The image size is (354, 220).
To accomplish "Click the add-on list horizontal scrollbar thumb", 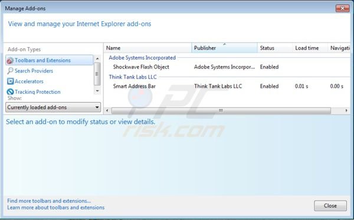I will 221,110.
